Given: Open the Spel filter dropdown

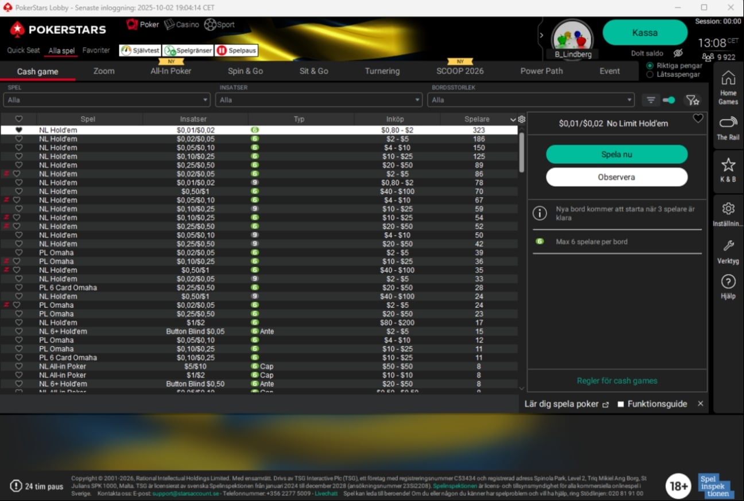Looking at the screenshot, I should coord(107,100).
